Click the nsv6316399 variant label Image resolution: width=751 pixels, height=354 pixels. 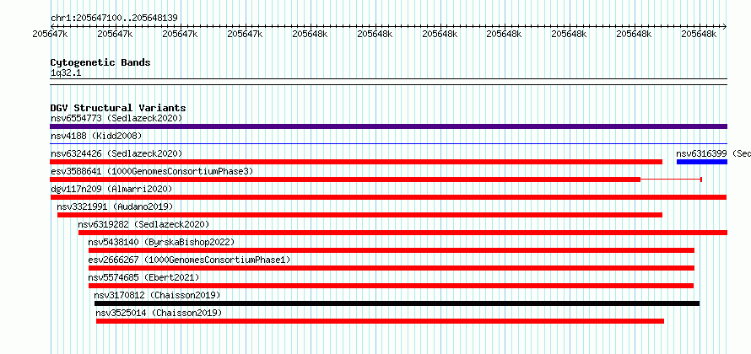[713, 153]
